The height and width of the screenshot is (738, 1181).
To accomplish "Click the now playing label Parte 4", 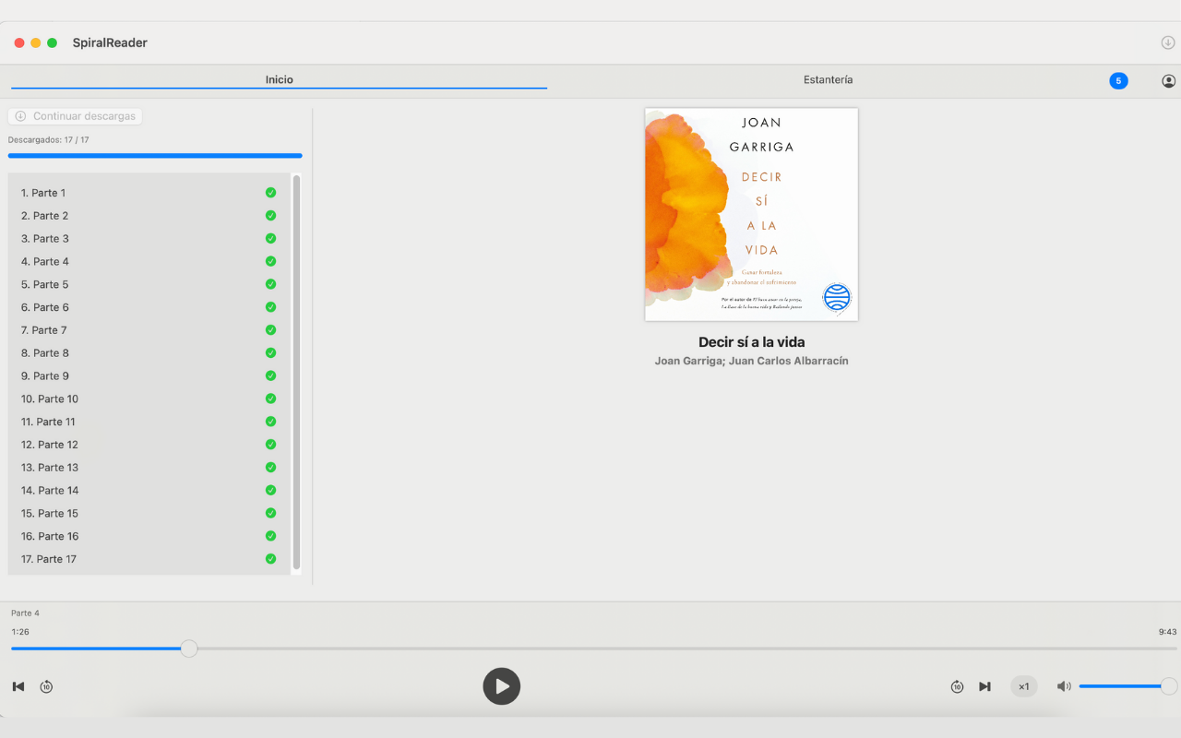I will pyautogui.click(x=25, y=613).
